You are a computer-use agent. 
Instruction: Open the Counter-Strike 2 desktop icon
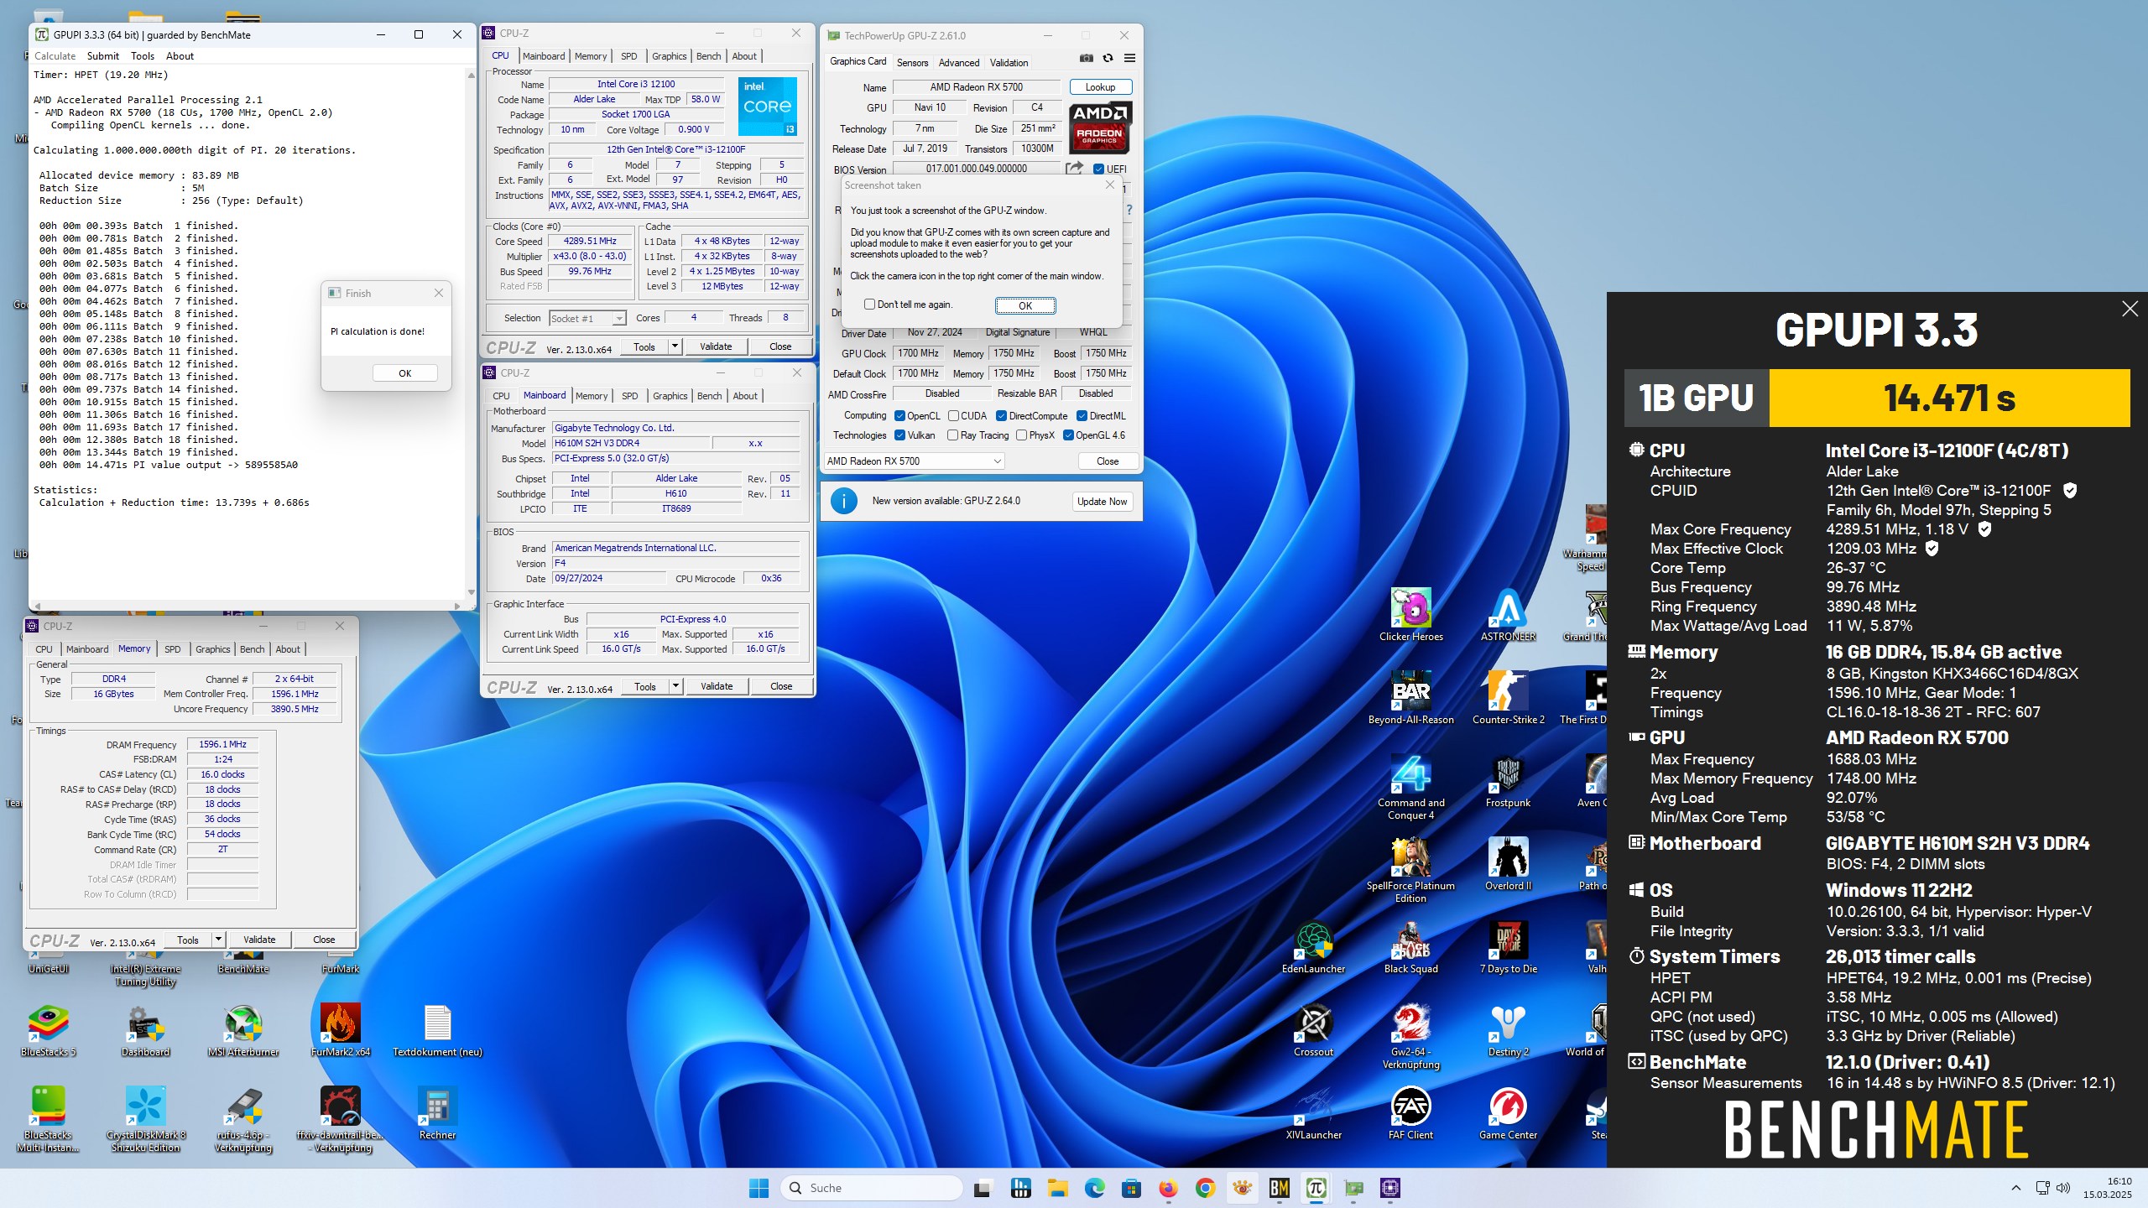(1508, 698)
